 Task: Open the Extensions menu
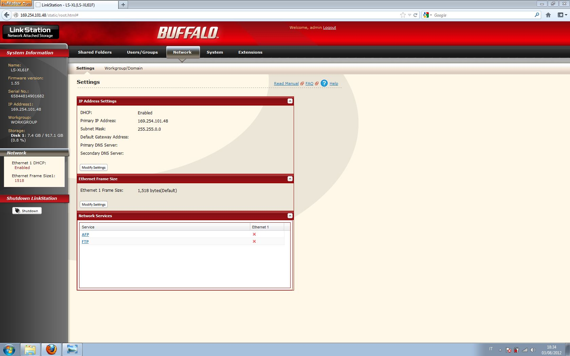point(250,52)
